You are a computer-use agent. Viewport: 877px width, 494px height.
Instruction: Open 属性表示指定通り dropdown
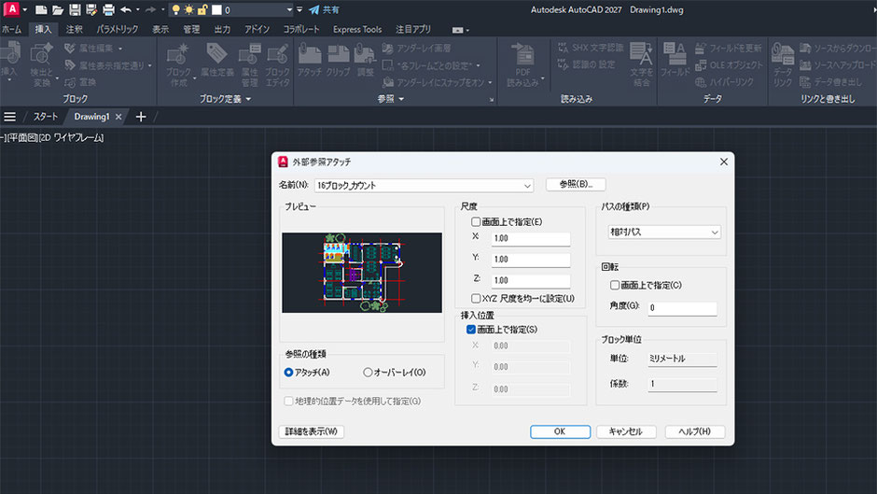click(x=150, y=65)
